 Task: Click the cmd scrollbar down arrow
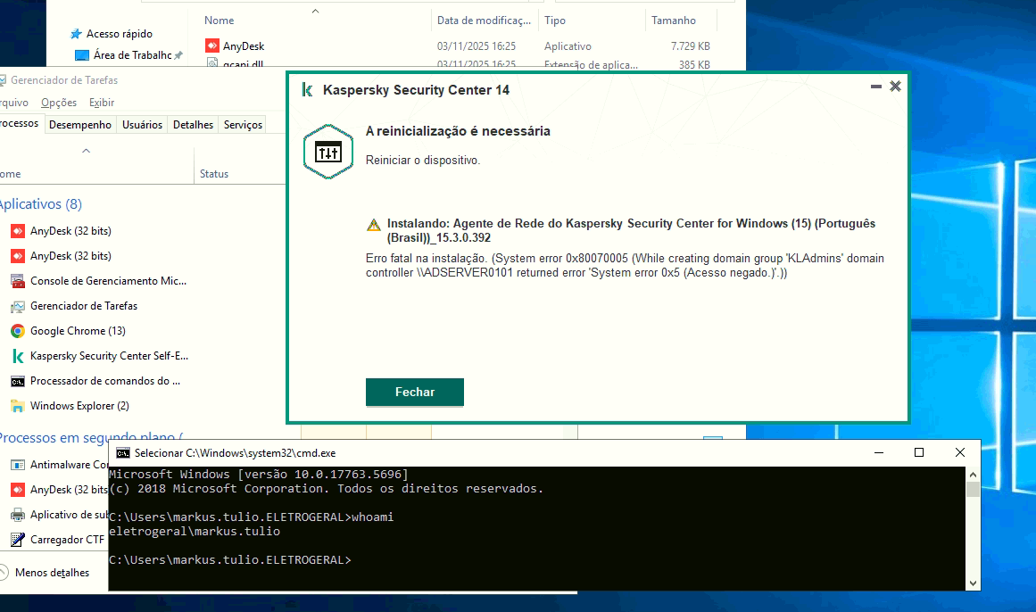(973, 583)
